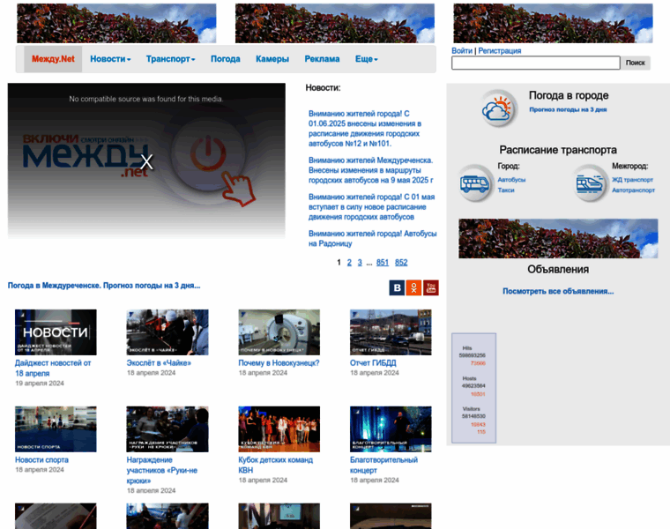Go to news page 852

point(401,263)
